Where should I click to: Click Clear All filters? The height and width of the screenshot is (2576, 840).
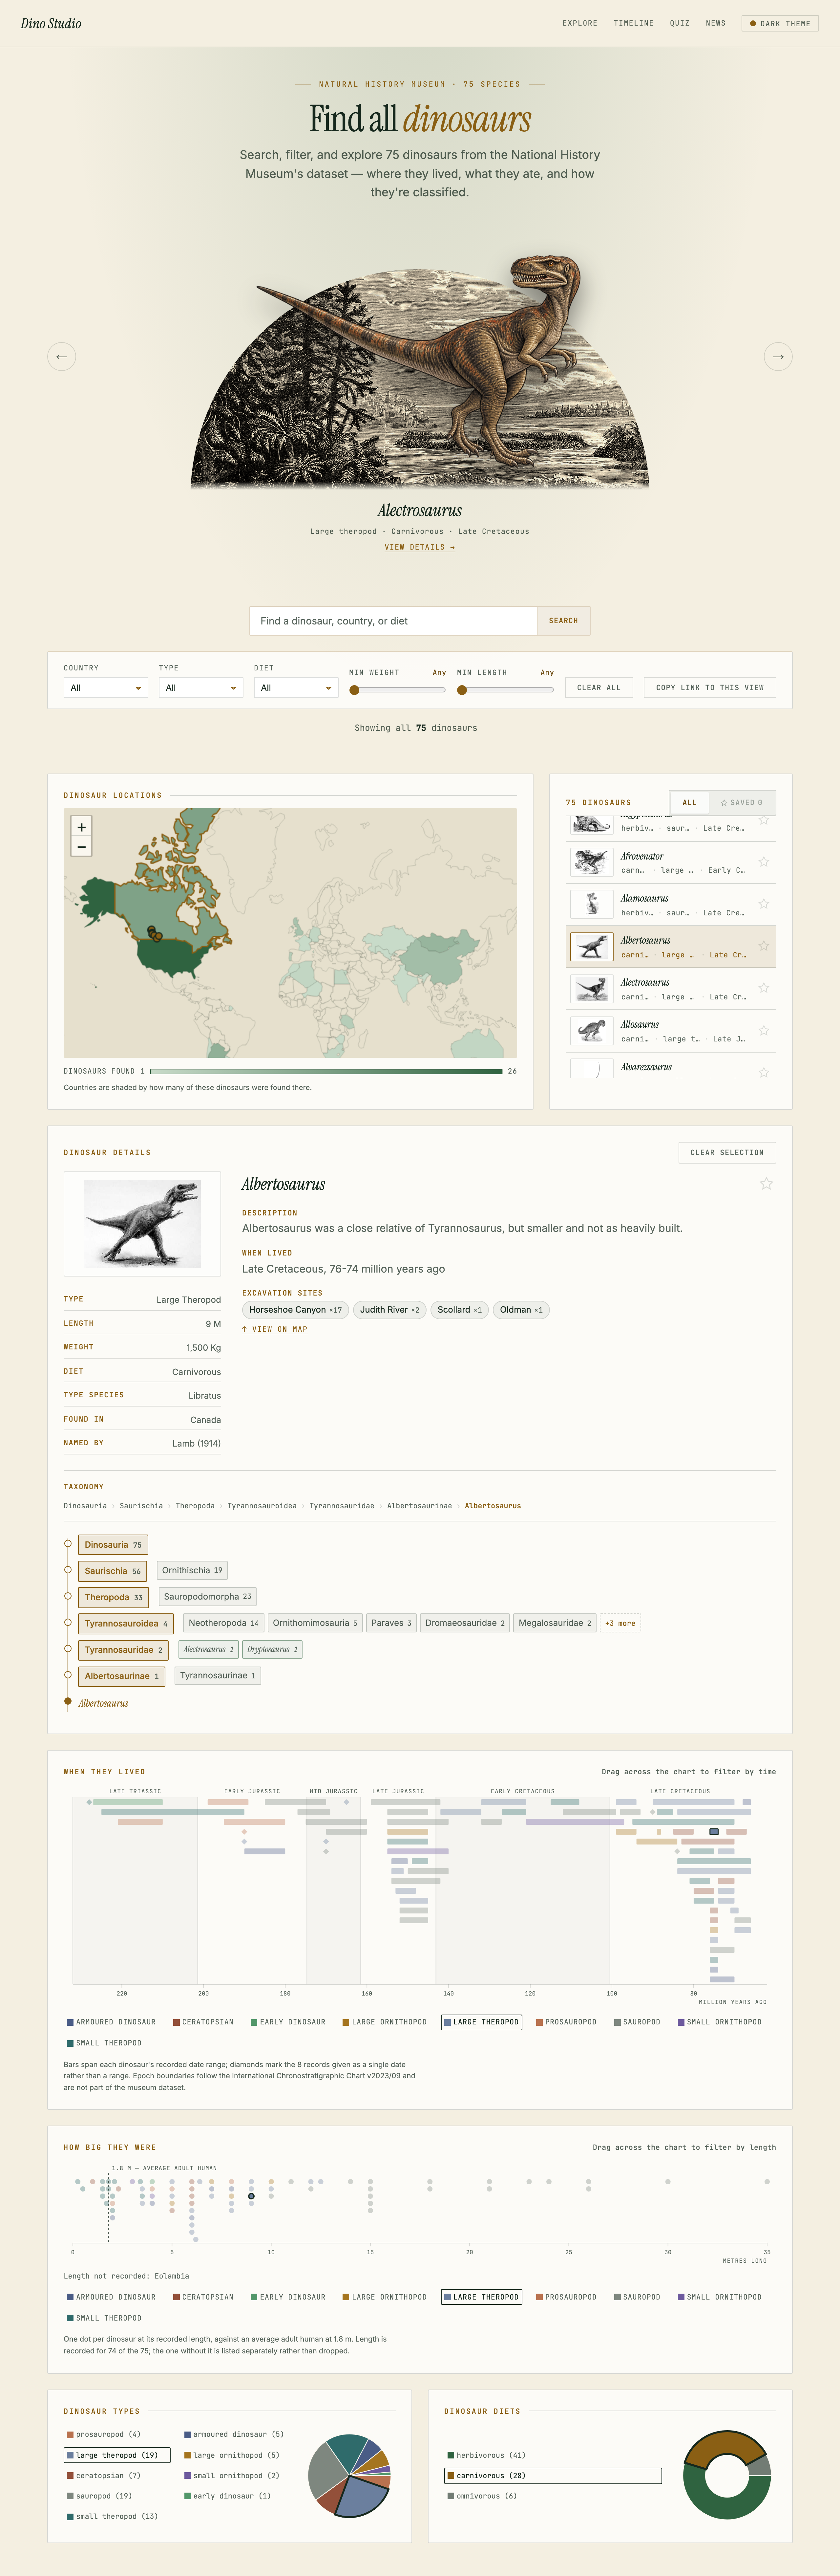click(x=599, y=688)
